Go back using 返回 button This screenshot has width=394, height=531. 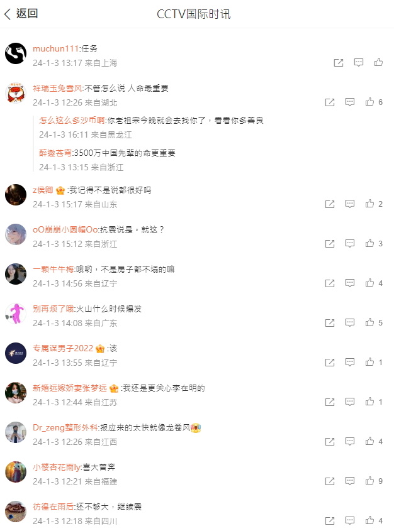click(x=21, y=14)
